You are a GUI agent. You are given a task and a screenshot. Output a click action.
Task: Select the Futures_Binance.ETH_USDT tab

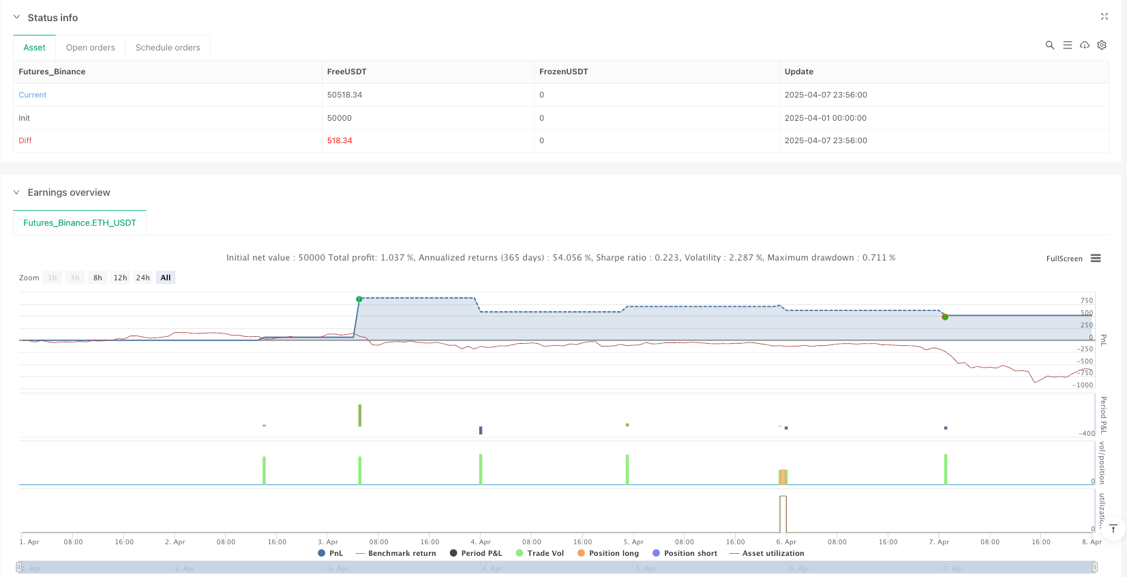(x=80, y=223)
